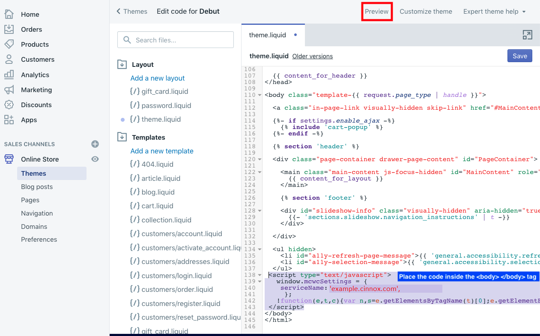The image size is (540, 336).
Task: Open Themes in Online Store menu
Action: point(52,174)
